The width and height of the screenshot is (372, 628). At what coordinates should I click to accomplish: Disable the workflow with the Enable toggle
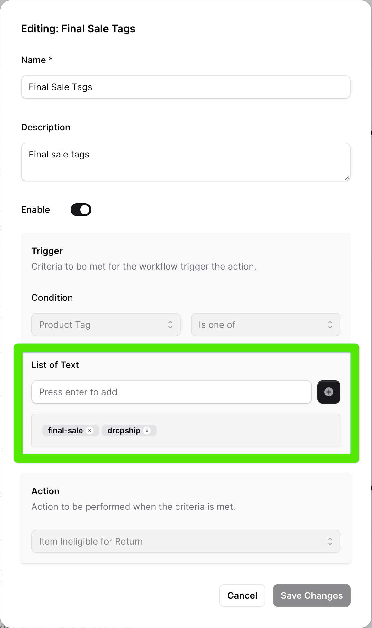tap(81, 209)
